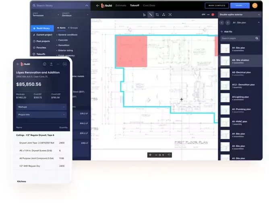
Task: Open the orange user avatar menu
Action: (x=255, y=6)
